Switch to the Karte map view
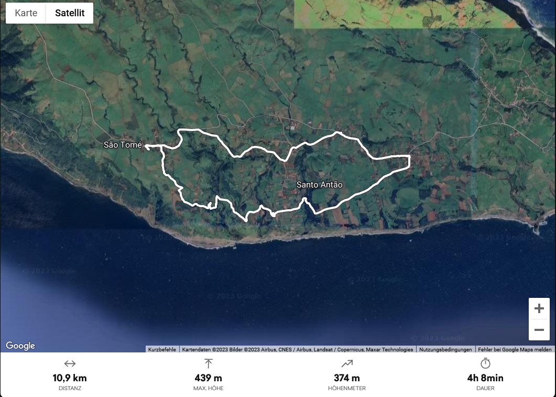This screenshot has width=556, height=397. point(26,13)
